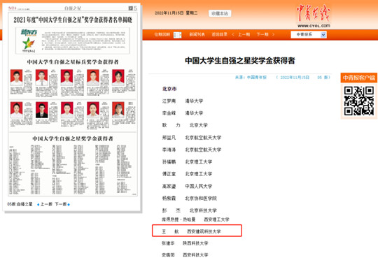Click the 新东方 logo in newspaper thumbnail
Screen dimensions: 378x260
[29, 32]
